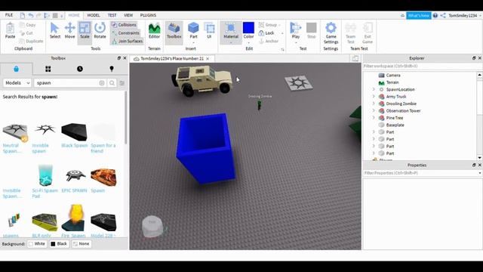The image size is (483, 272).
Task: Click the Stop test button
Action: pos(312,30)
